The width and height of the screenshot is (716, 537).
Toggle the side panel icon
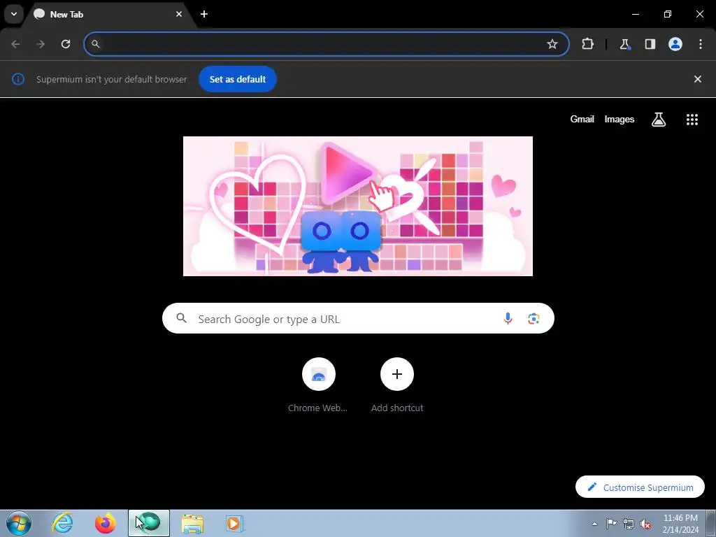click(x=650, y=44)
